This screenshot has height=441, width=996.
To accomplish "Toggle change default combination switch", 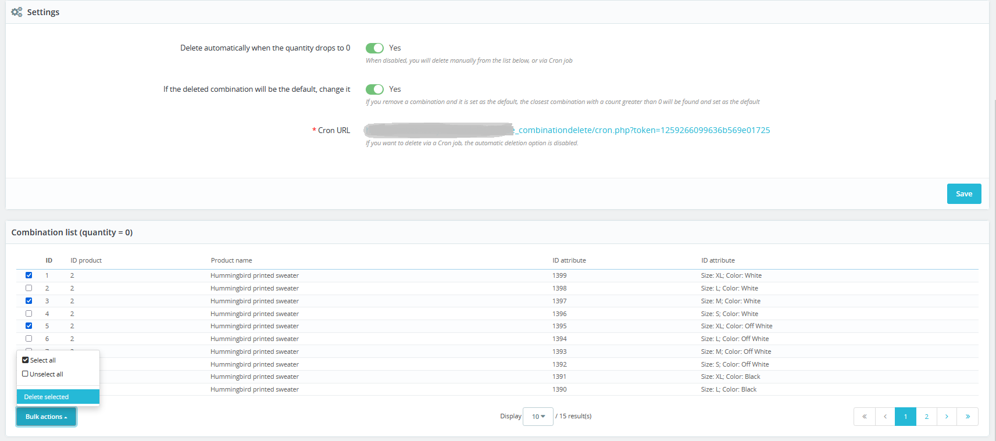I will pos(374,89).
